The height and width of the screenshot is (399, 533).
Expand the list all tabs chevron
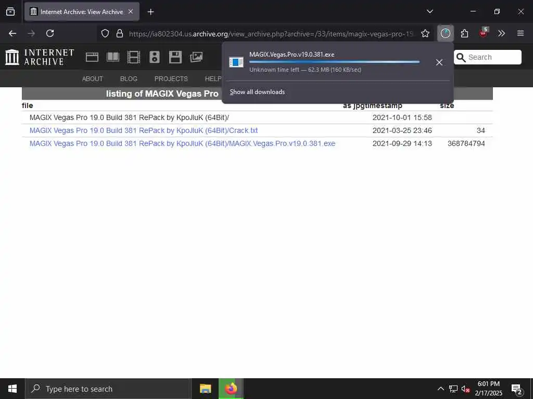click(x=429, y=11)
